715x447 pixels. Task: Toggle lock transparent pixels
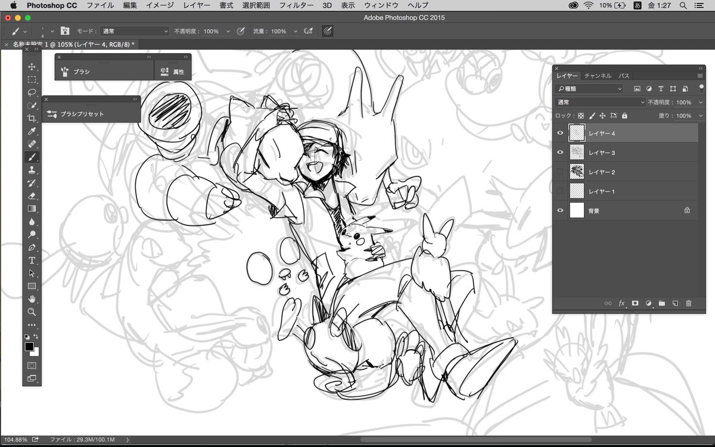coord(582,116)
